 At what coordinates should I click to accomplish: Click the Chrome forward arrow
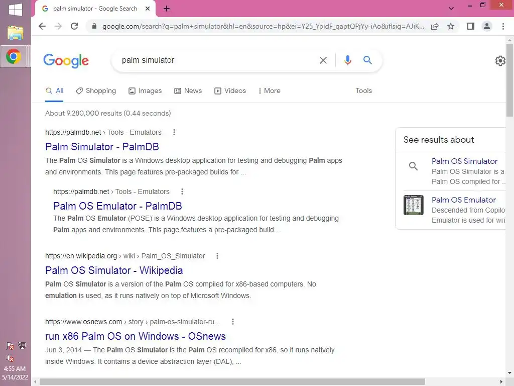58,26
